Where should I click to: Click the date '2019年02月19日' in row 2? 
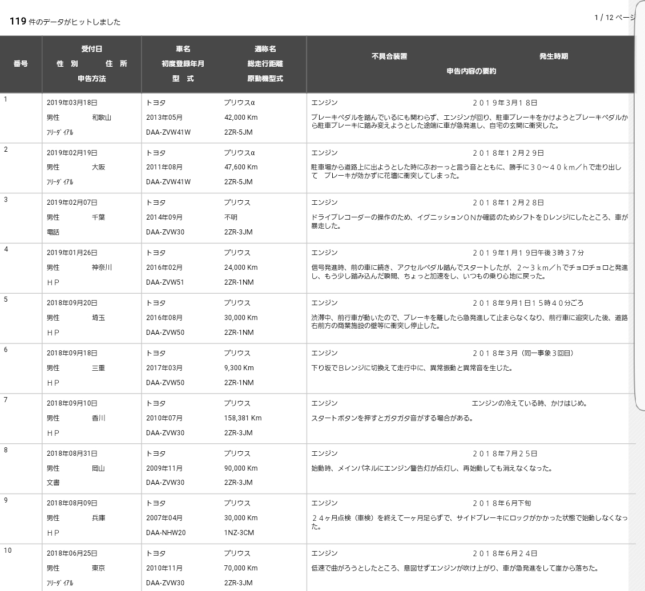coord(72,153)
